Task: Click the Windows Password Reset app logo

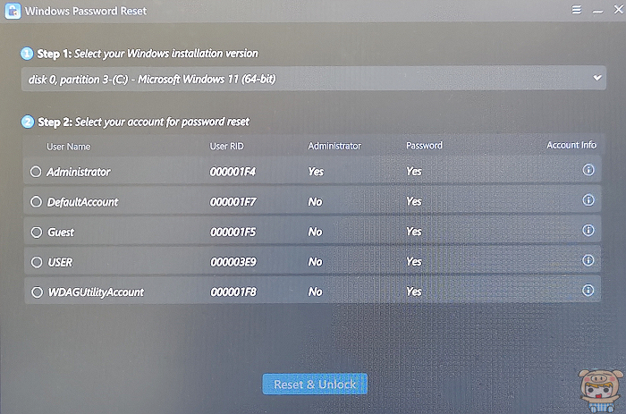Action: click(x=11, y=11)
